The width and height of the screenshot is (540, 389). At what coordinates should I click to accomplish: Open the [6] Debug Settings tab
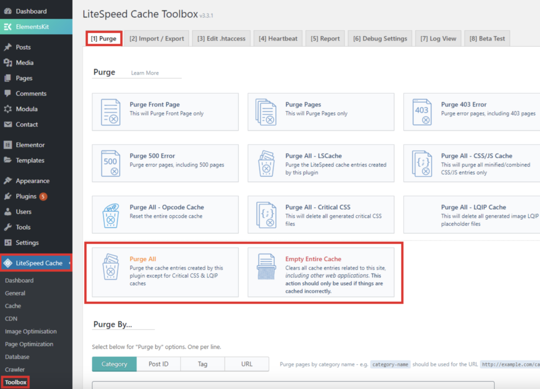point(380,38)
